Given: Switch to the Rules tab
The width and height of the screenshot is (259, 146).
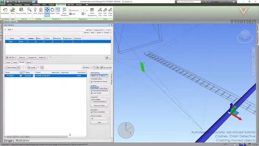Looking at the screenshot, I should pyautogui.click(x=8, y=62).
